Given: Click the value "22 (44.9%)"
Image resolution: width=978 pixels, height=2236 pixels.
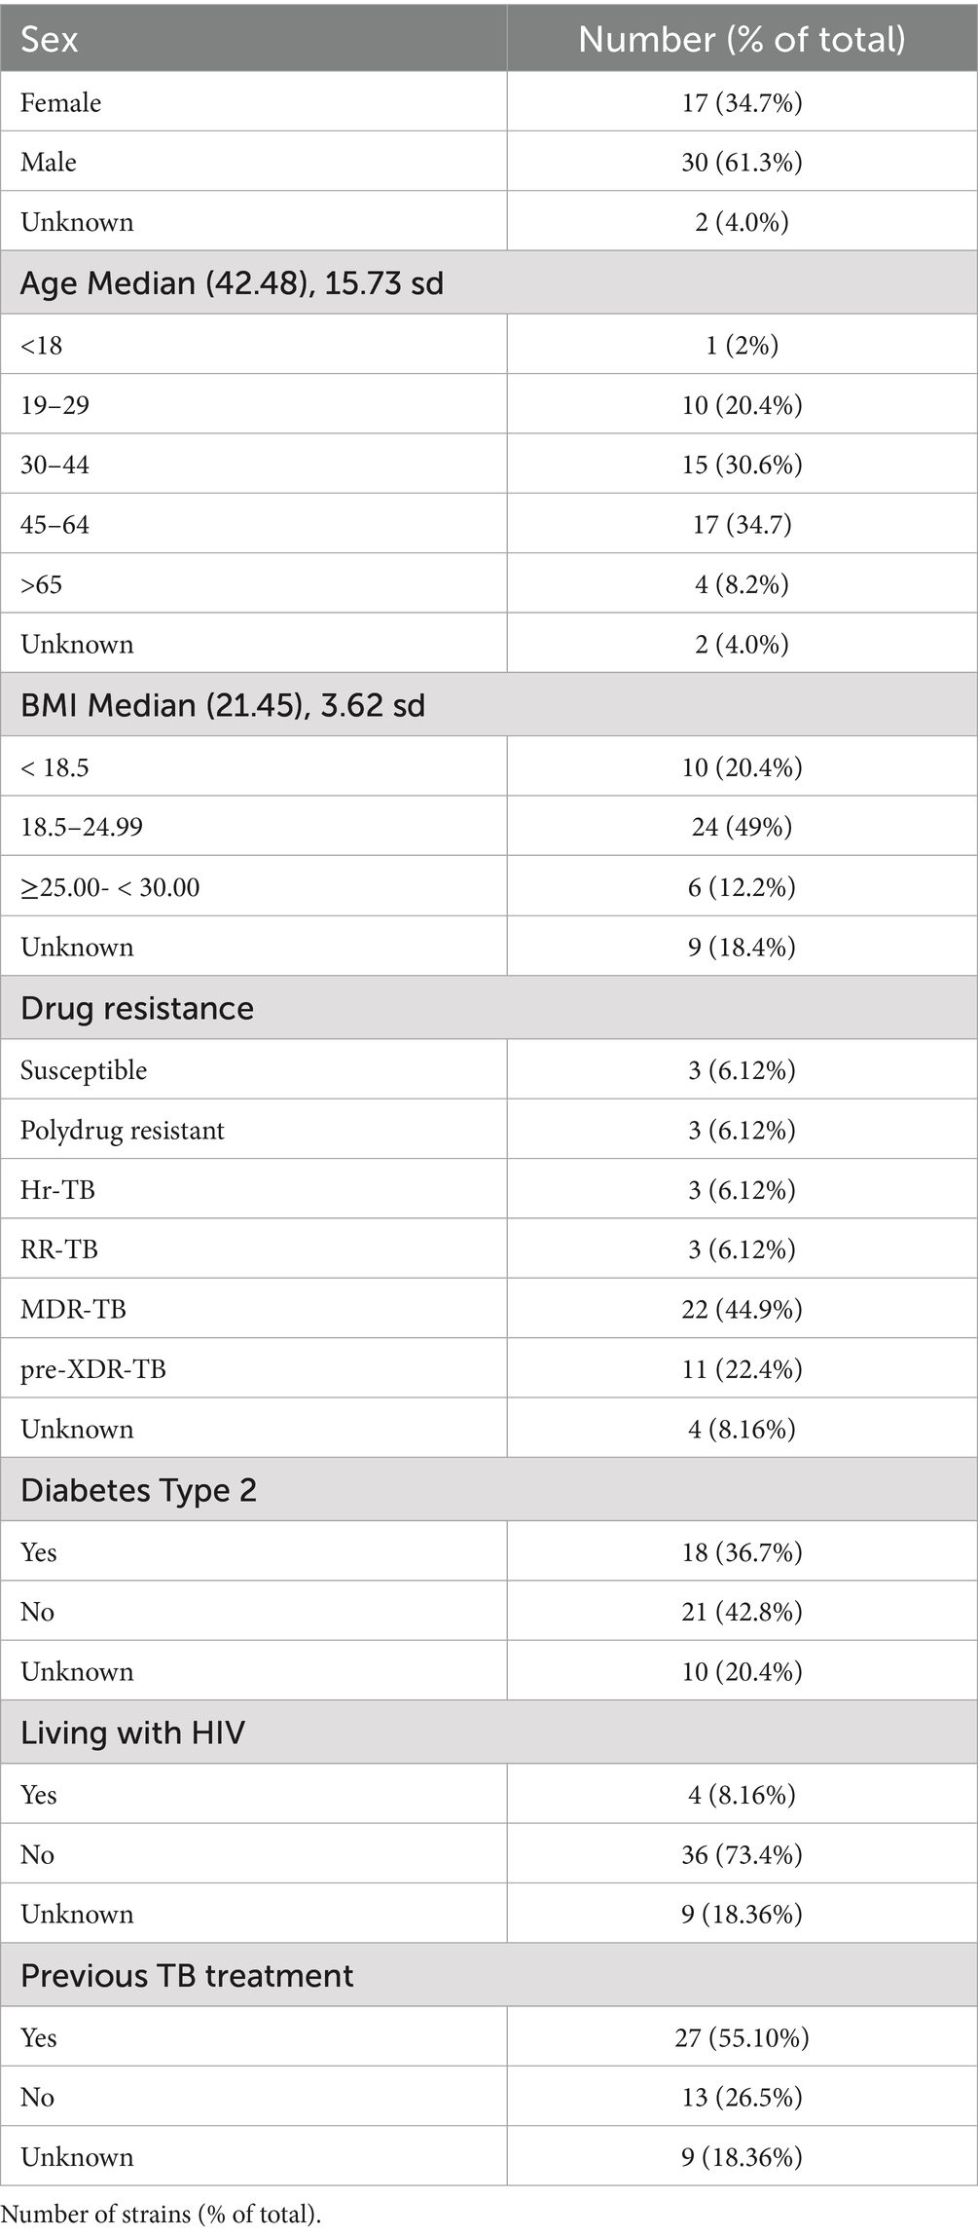Looking at the screenshot, I should tap(742, 1309).
